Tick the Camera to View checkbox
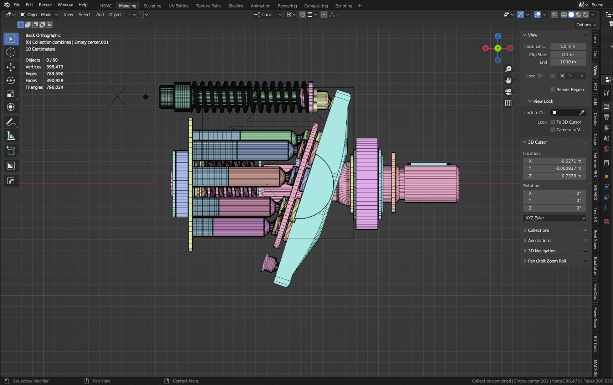 point(552,130)
